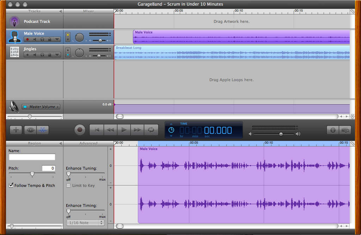Click Male Voice ducking down arrow
Viewport: 361px width, 235px height.
click(68, 39)
